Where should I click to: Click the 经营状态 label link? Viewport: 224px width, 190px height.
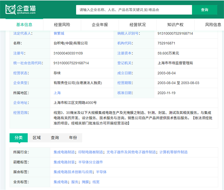20,73
